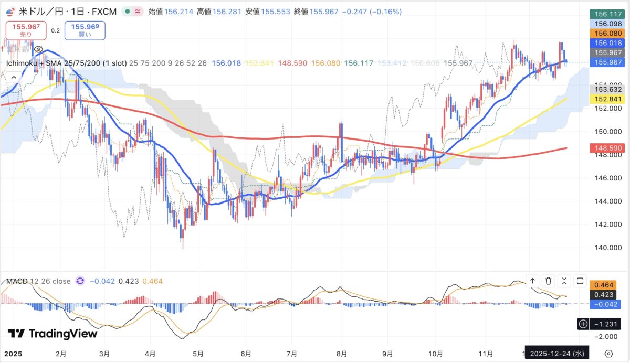The height and width of the screenshot is (363, 630).
Task: Collapse the MACD pane
Action: (564, 281)
